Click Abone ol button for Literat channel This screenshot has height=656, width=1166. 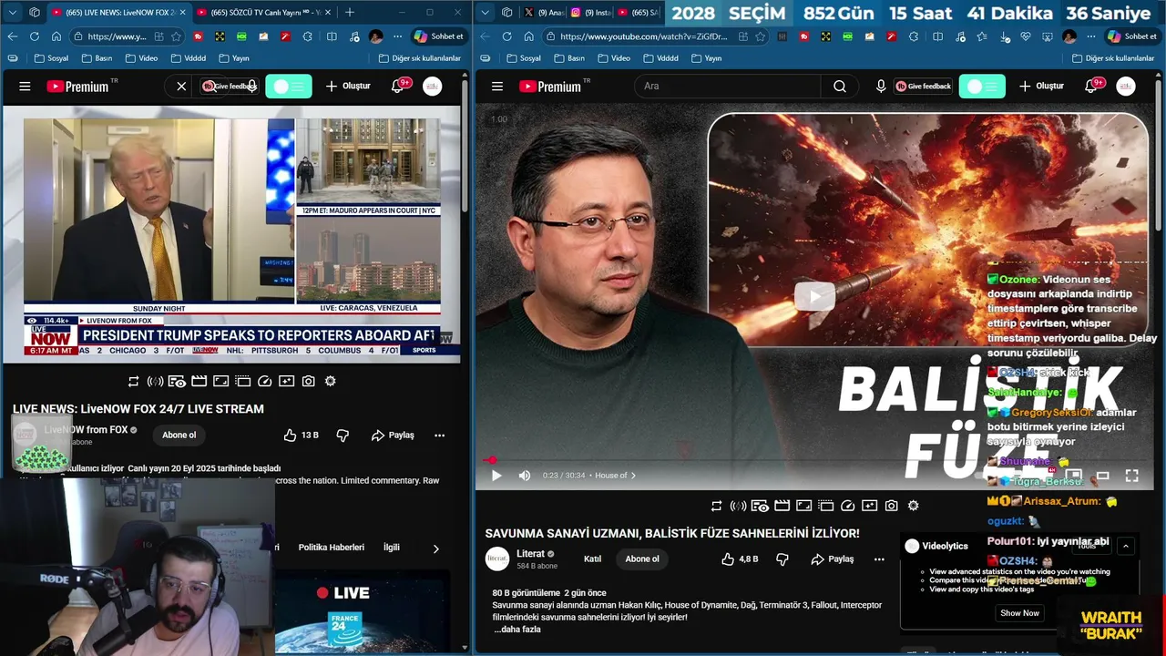(642, 559)
